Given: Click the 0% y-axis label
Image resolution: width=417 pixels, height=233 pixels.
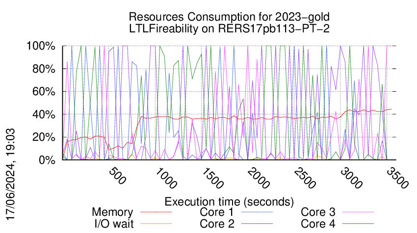Looking at the screenshot, I should (x=47, y=160).
